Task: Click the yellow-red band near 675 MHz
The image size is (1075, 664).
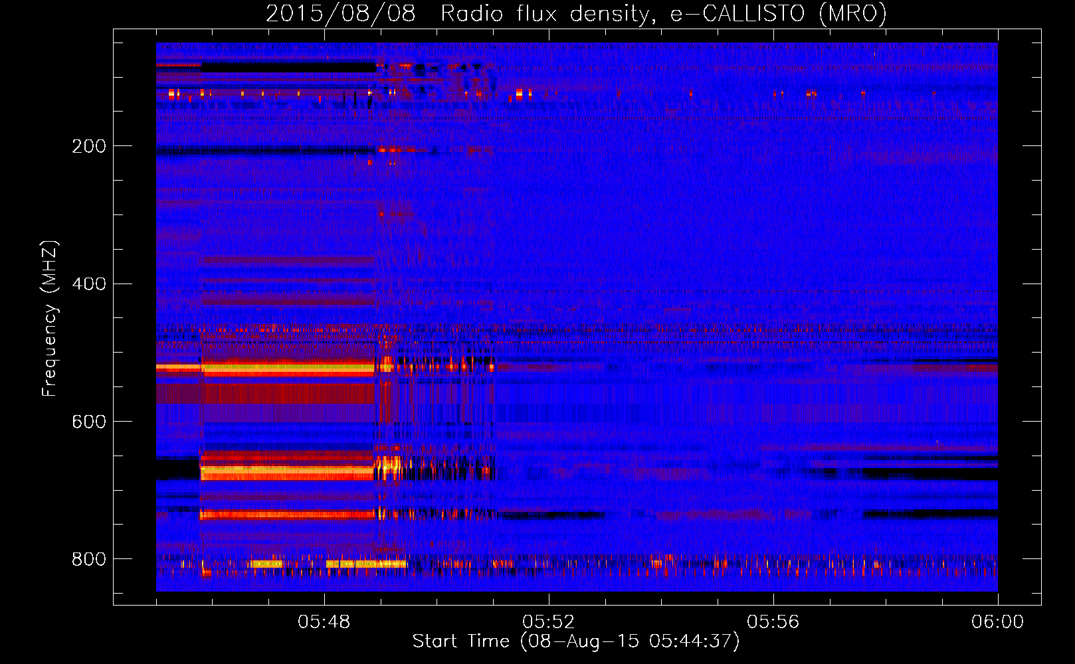Action: 288,473
